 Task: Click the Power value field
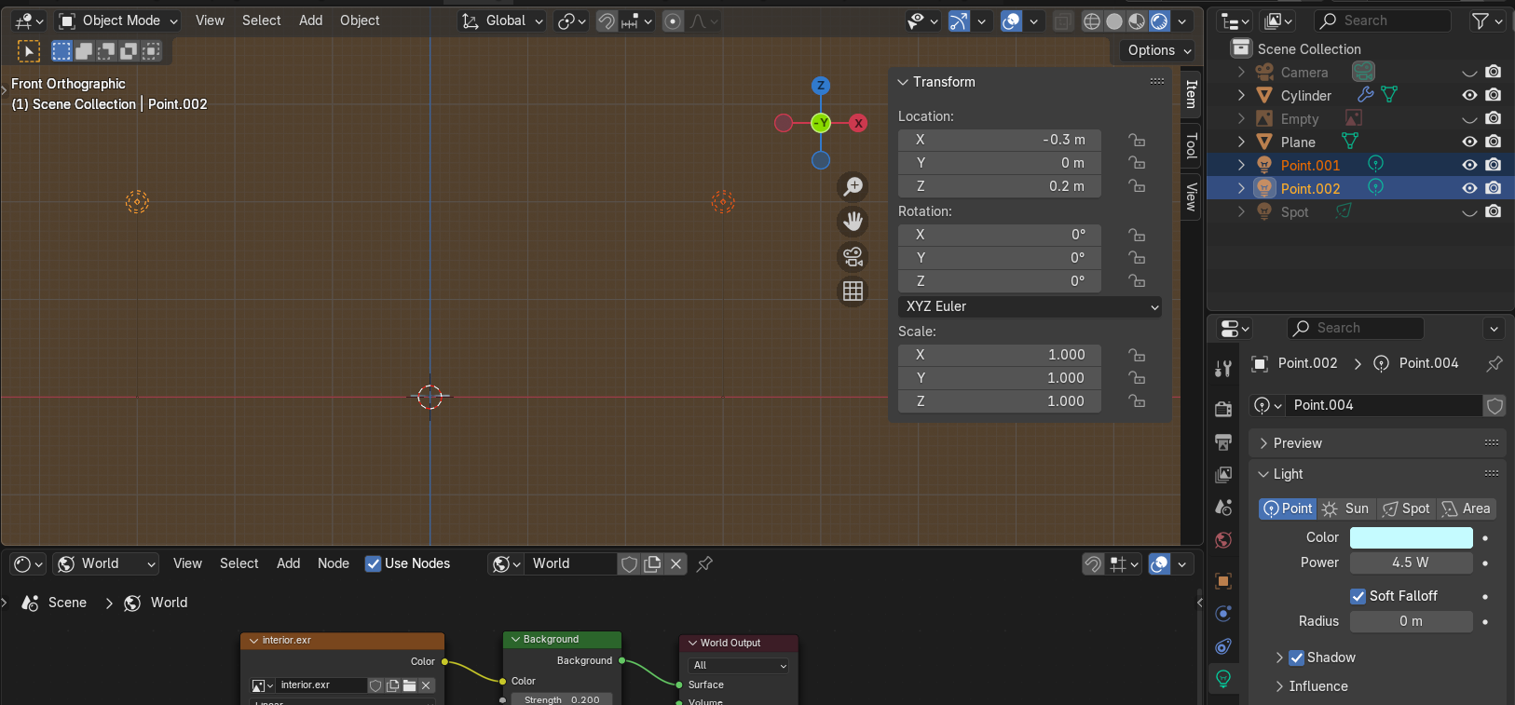point(1411,563)
